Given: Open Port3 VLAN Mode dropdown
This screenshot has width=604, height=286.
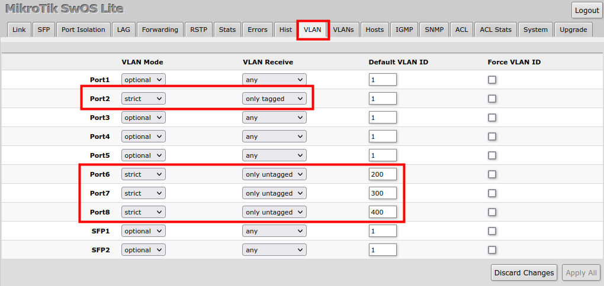Looking at the screenshot, I should click(143, 118).
